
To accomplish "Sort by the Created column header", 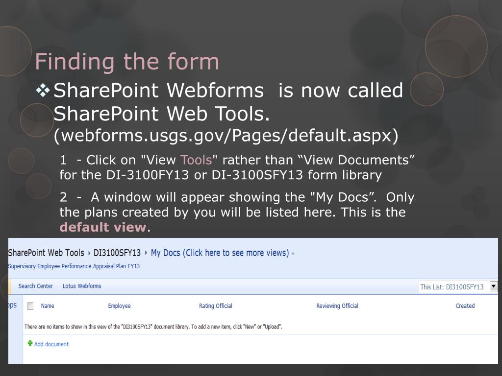I will (x=465, y=306).
